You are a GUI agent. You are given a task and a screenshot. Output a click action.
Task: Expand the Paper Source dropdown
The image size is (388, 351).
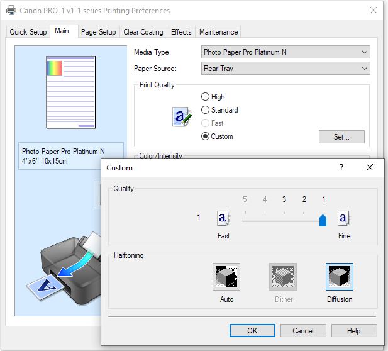point(285,69)
